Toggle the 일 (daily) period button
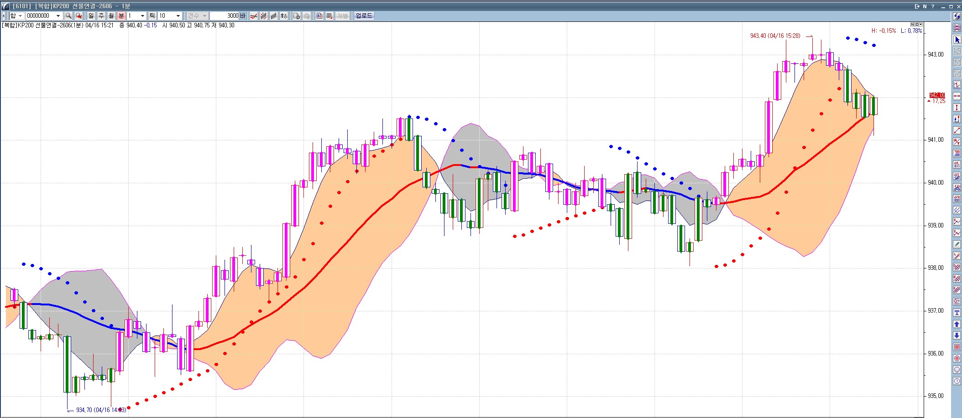 91,16
